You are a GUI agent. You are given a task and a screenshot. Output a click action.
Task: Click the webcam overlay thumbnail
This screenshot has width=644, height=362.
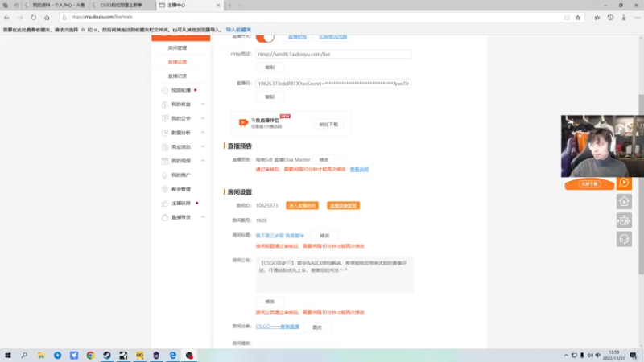click(602, 146)
